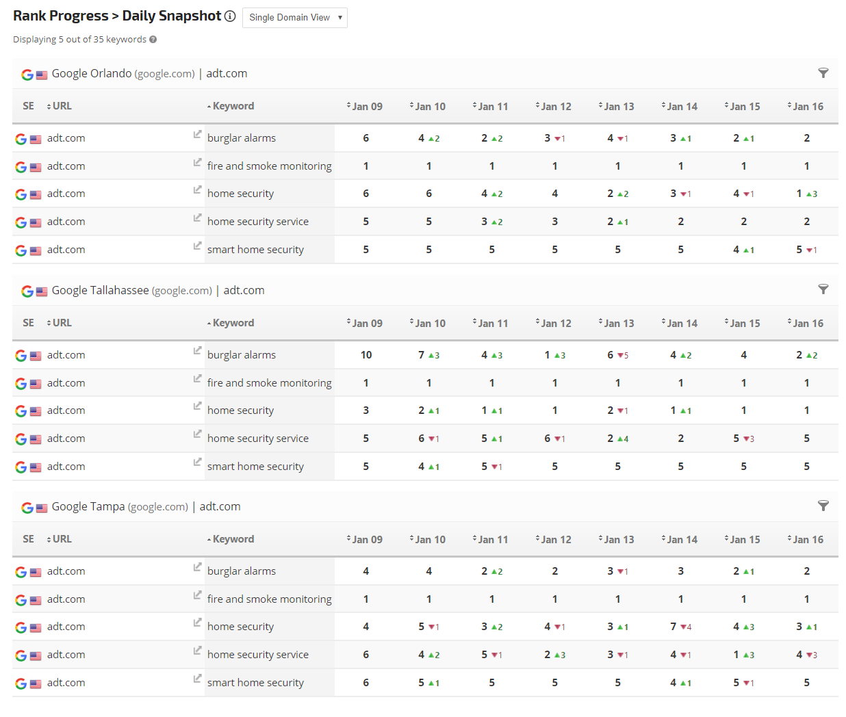The image size is (846, 717).
Task: Click Tallahassee smart home security keyword
Action: click(x=255, y=467)
